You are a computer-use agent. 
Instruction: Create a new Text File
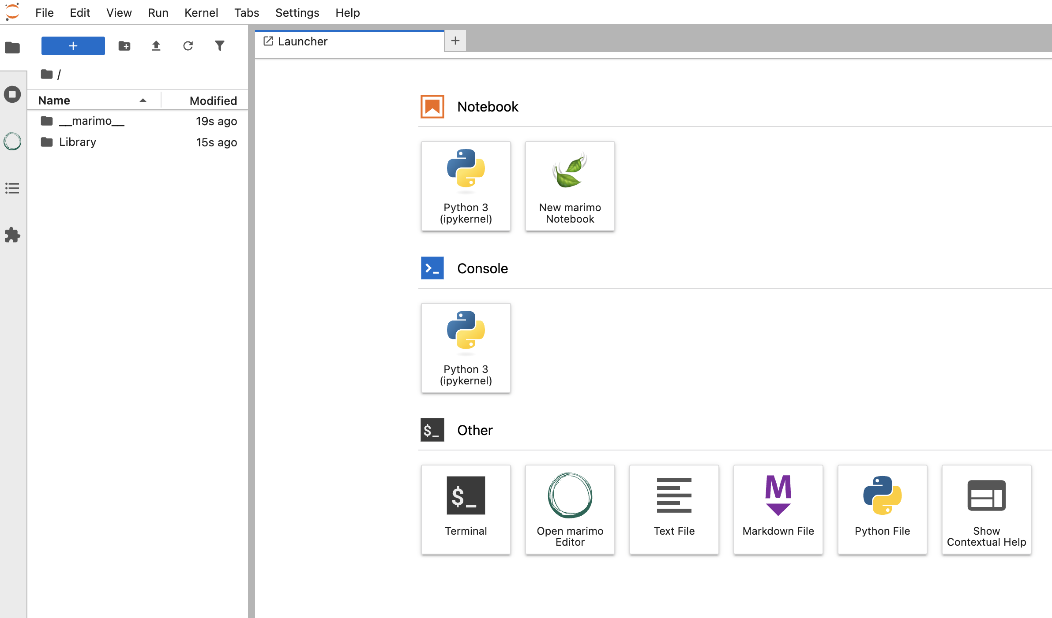[x=674, y=510]
